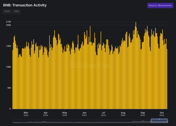This screenshot has width=176, height=126.
Task: Click the Jun 2026 axis label
Action: 84,114
